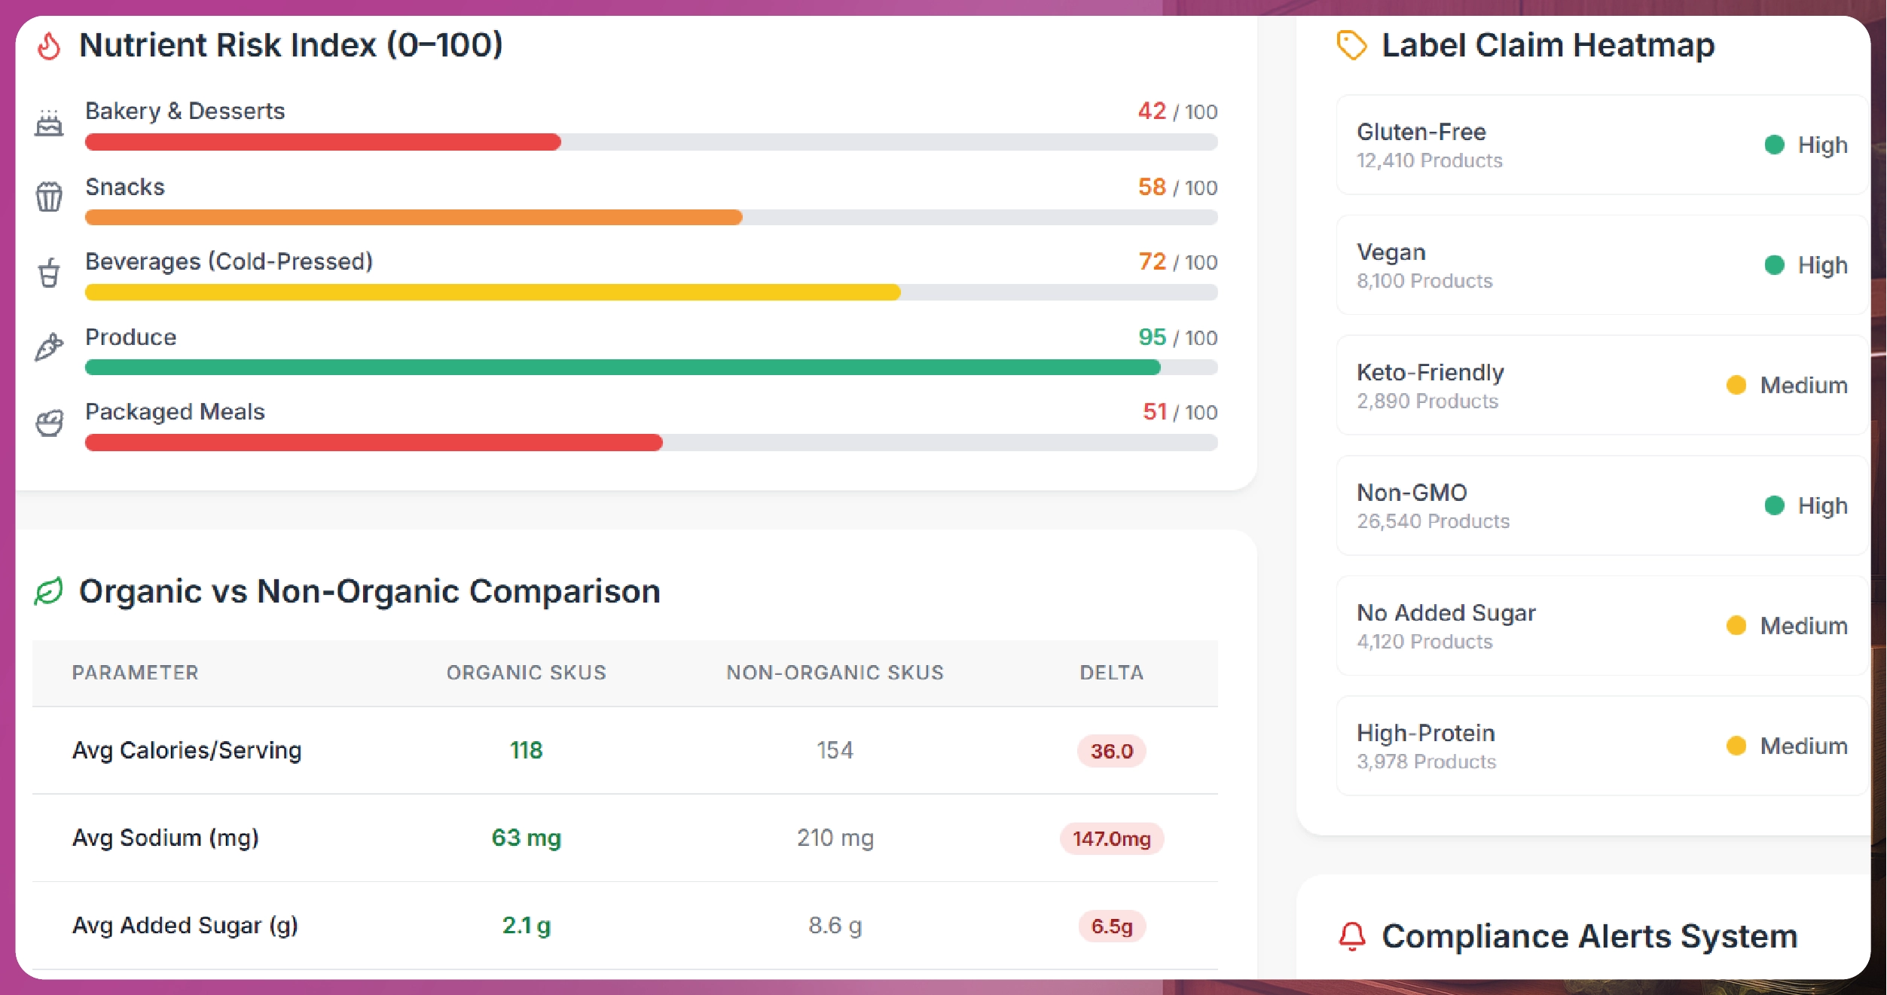Click the 36.0 delta badge for calories
The image size is (1887, 995).
pos(1111,751)
